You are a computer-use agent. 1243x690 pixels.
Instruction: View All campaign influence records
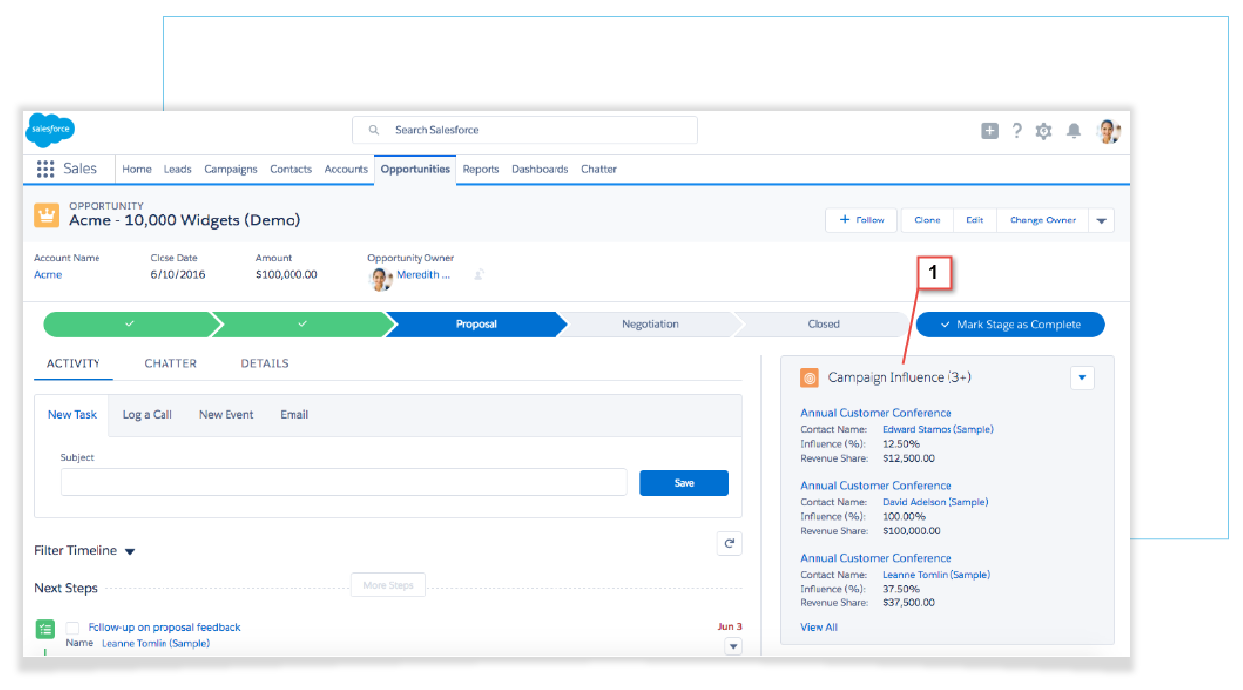pos(819,627)
